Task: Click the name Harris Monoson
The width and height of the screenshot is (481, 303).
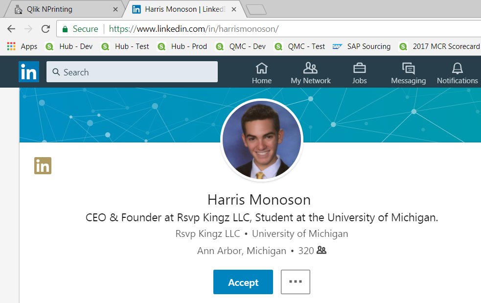Action: point(259,200)
